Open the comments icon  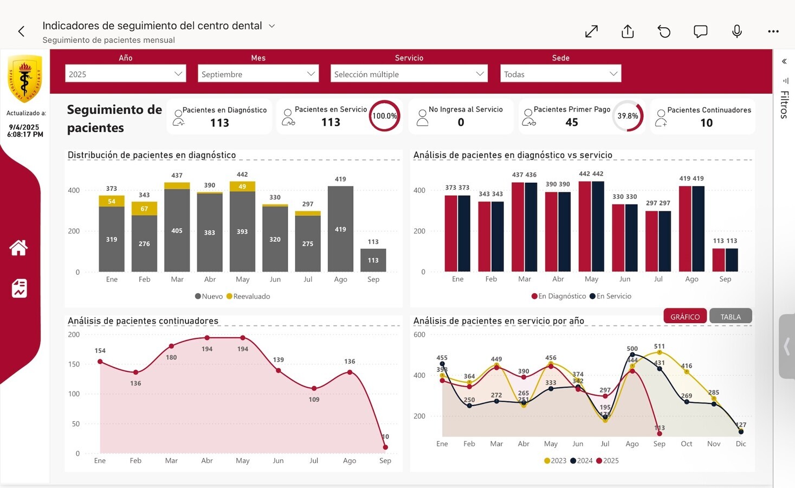pos(700,31)
